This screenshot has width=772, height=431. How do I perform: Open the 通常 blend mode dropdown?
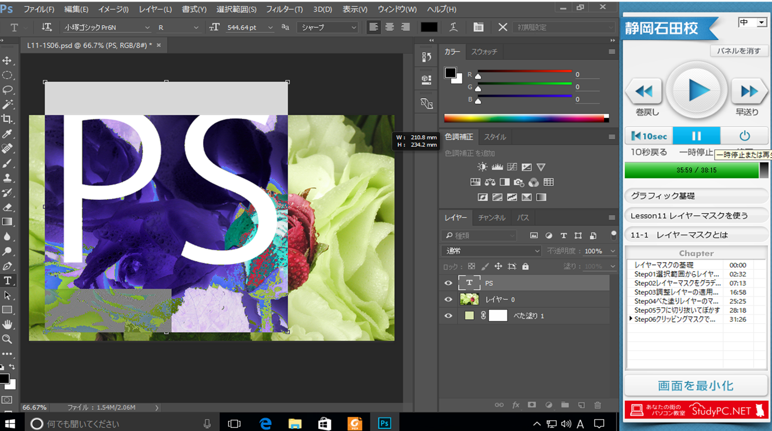click(x=491, y=251)
